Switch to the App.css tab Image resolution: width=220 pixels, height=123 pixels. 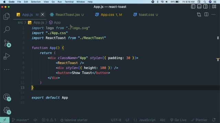109,15
